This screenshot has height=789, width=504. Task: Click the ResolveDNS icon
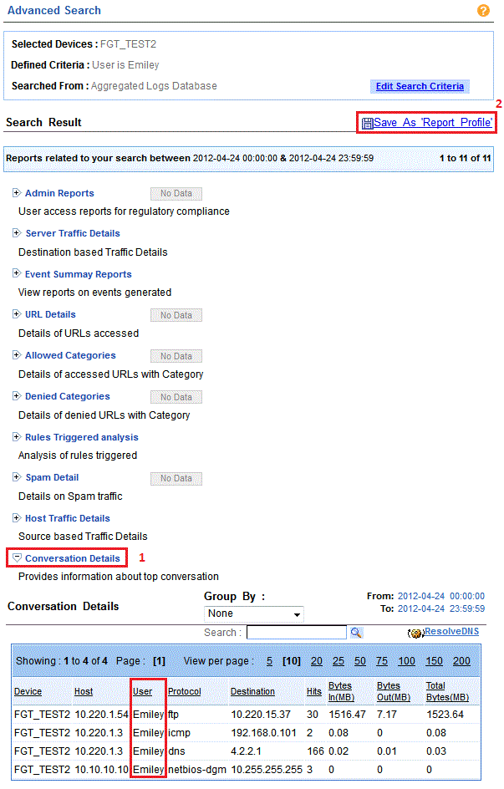pyautogui.click(x=416, y=633)
